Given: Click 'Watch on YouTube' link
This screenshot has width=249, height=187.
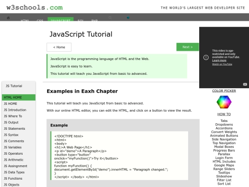Looking at the screenshot, I should [222, 64].
